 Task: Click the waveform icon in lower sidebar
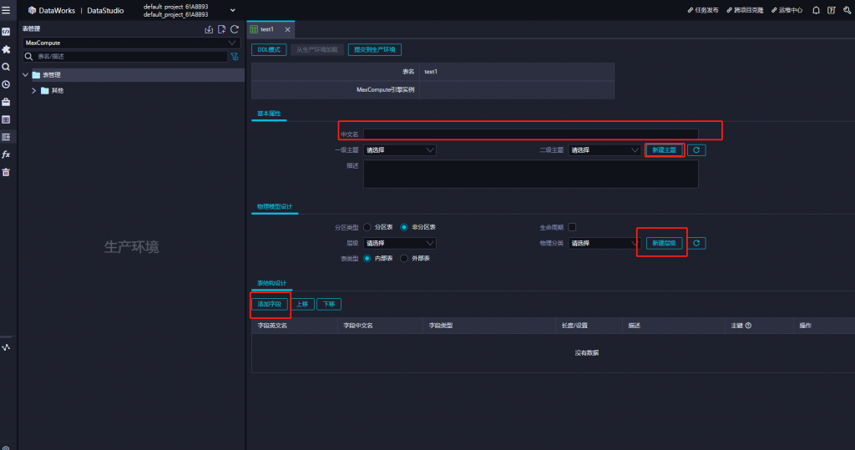point(6,347)
